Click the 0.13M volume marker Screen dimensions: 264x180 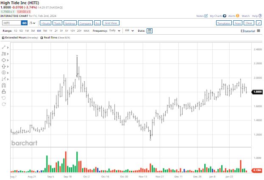(x=257, y=170)
